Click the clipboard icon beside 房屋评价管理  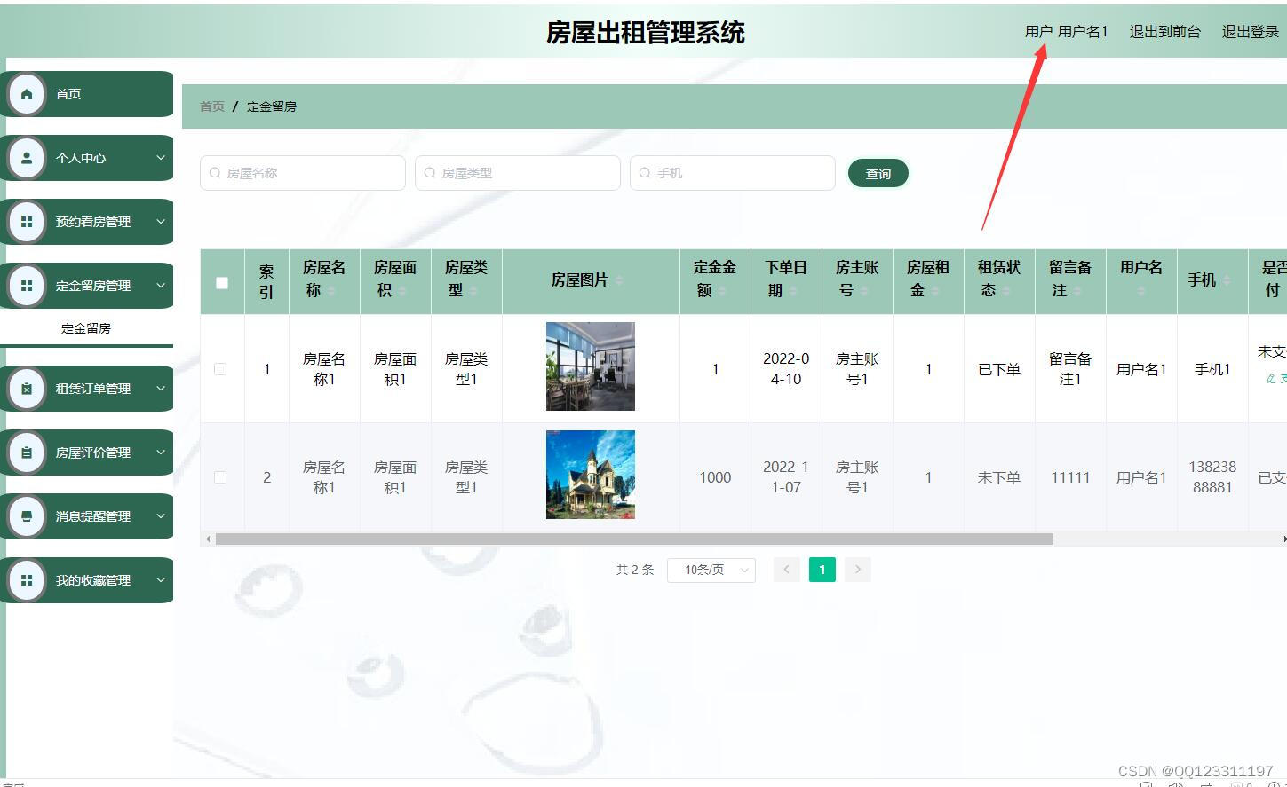(x=27, y=453)
